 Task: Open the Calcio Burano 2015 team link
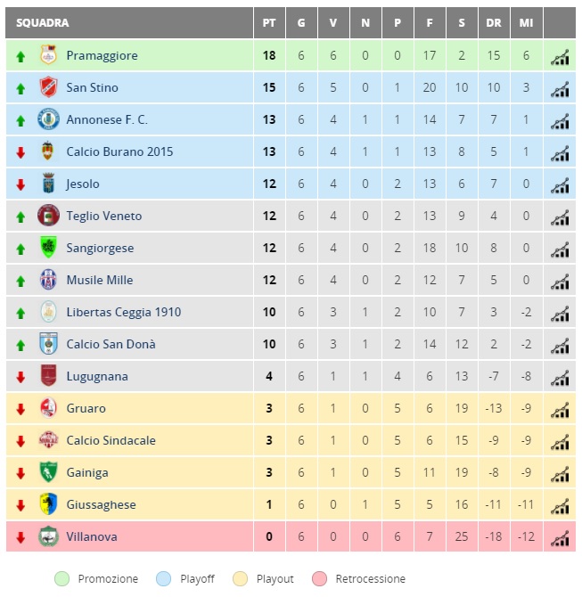[119, 151]
